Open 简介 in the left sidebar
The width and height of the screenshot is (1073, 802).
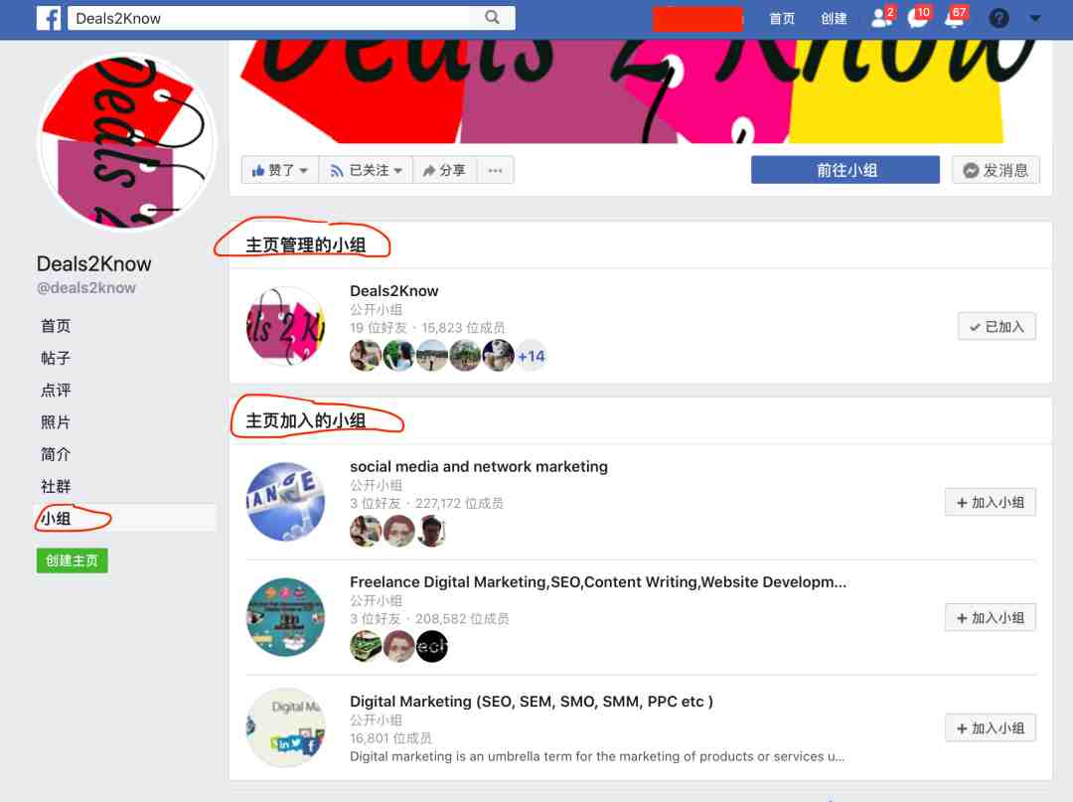[x=56, y=454]
